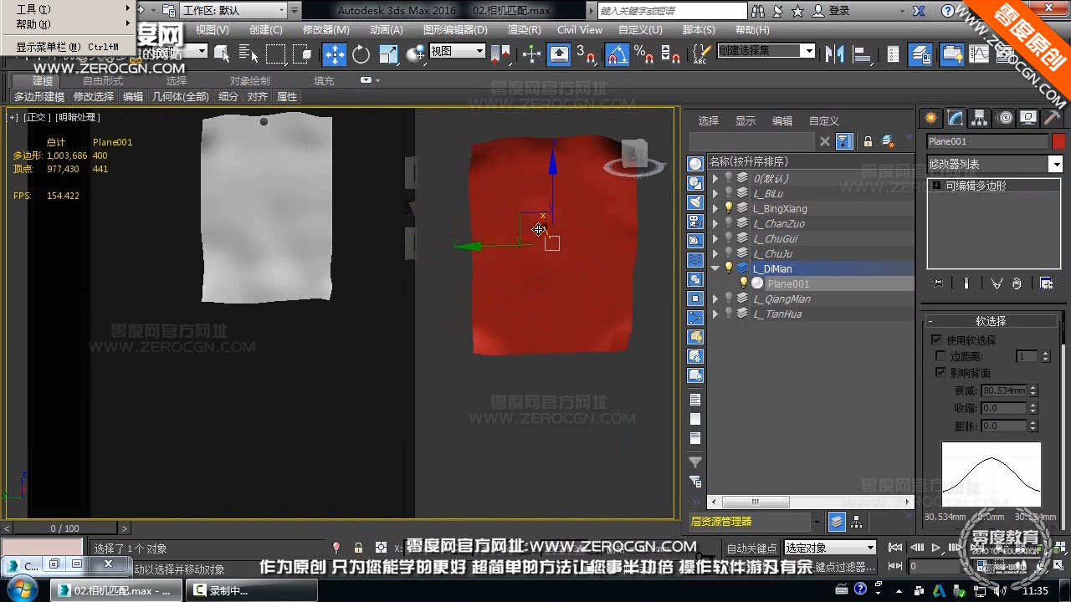This screenshot has height=602, width=1071.
Task: Click Modify Selection ribbon button
Action: (94, 97)
